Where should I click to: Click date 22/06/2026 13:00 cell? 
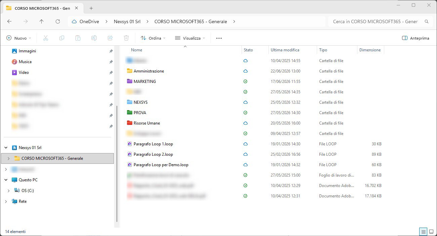286,71
